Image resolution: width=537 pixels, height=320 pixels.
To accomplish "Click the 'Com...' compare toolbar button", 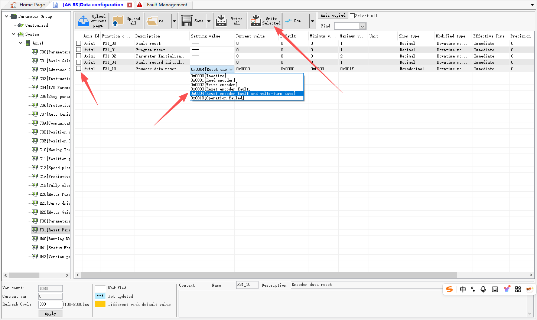I will pyautogui.click(x=296, y=21).
